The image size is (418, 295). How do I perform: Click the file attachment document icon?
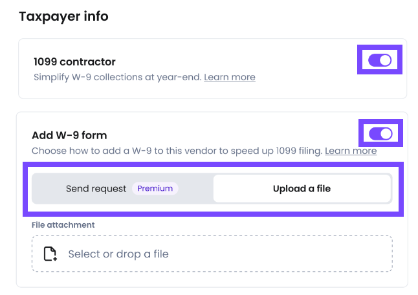coord(50,254)
